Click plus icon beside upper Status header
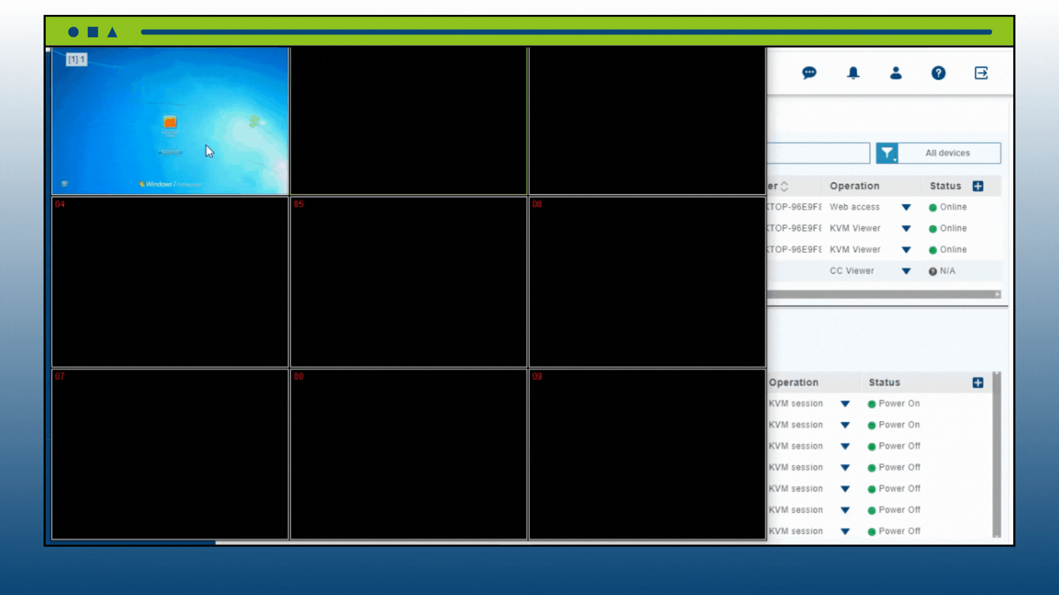The width and height of the screenshot is (1059, 595). 978,186
